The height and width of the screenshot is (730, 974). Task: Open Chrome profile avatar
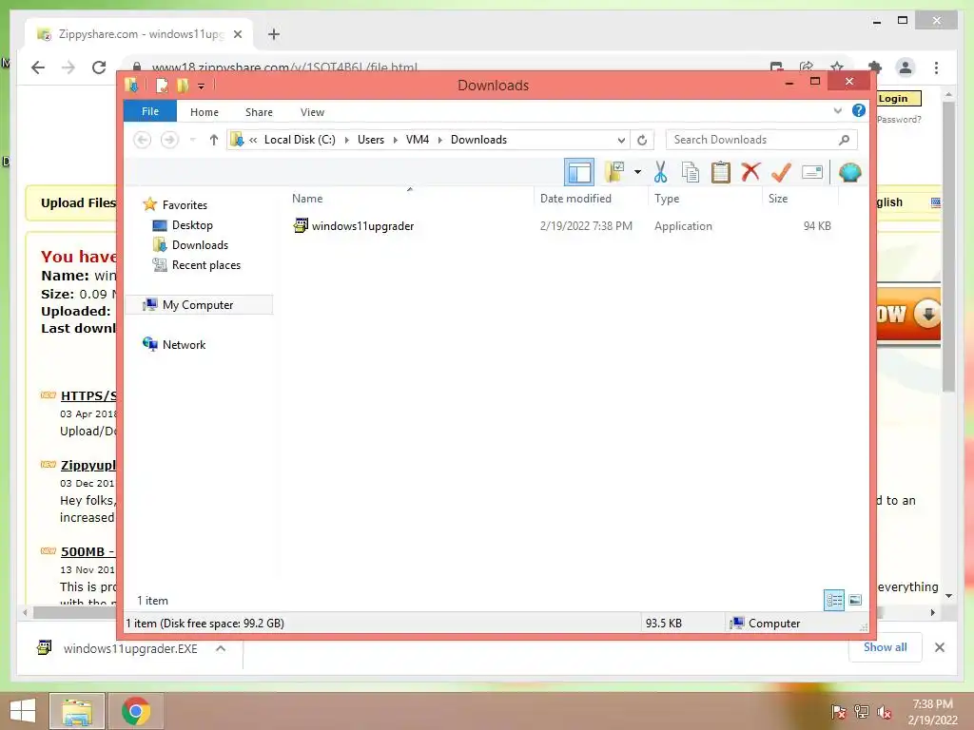906,67
